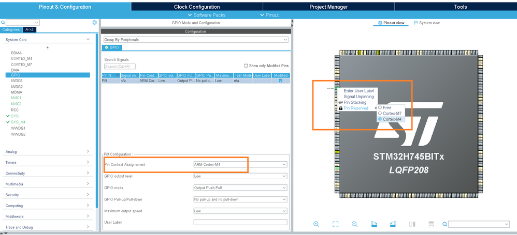The height and width of the screenshot is (235, 517).
Task: Choose Enter User Label from context menu
Action: coord(358,91)
